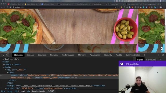Image resolution: width=166 pixels, height=93 pixels.
Task: Open the Chrome menu in macOS menu bar
Action: tap(7, 1)
